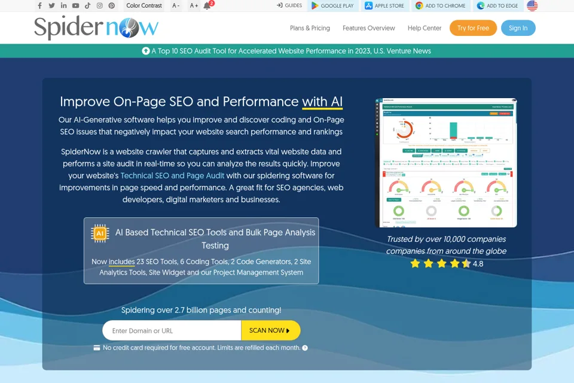
Task: Open the Features Overview menu item
Action: [x=369, y=28]
